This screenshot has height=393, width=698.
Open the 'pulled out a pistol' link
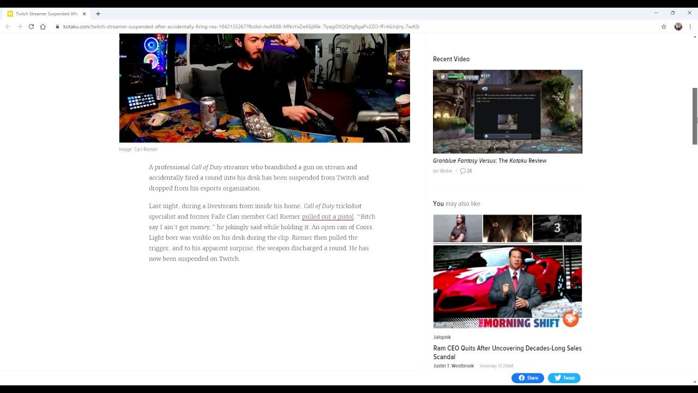(328, 217)
